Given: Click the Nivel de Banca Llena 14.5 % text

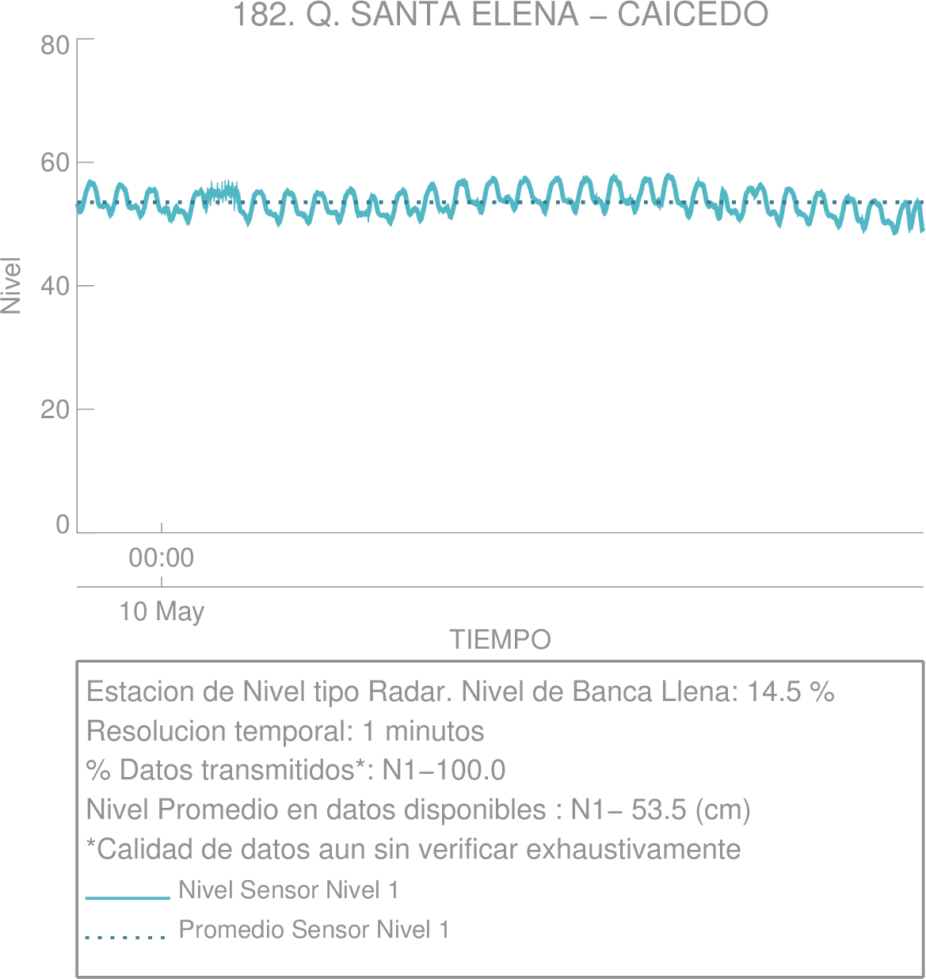Looking at the screenshot, I should click(647, 691).
